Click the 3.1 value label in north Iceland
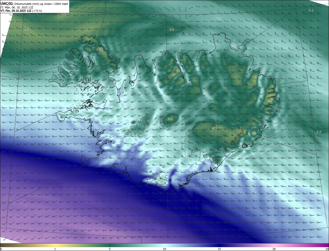The width and height of the screenshot is (329, 251). [x=178, y=71]
